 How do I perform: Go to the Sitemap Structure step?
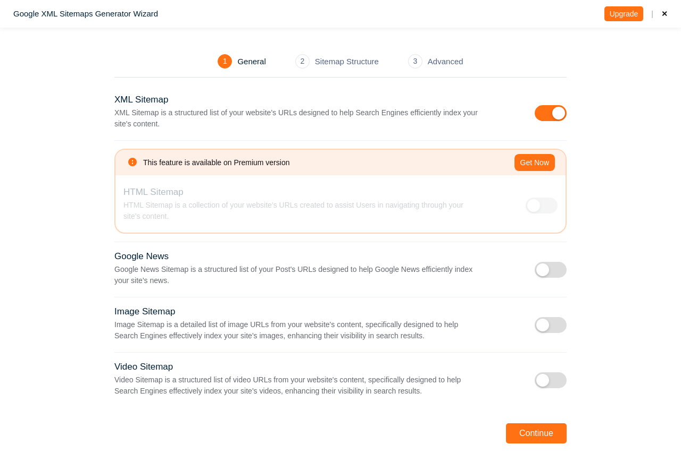[x=346, y=62]
